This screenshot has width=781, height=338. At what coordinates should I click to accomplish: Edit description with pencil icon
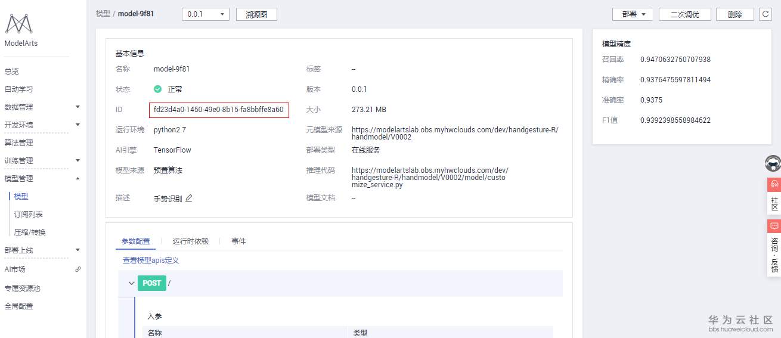click(x=189, y=198)
